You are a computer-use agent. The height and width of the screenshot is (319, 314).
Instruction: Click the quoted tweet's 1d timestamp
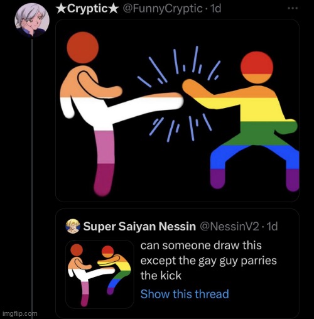[273, 226]
